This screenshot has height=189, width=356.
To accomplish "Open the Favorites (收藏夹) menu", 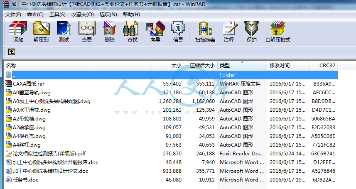I will [x=82, y=15].
